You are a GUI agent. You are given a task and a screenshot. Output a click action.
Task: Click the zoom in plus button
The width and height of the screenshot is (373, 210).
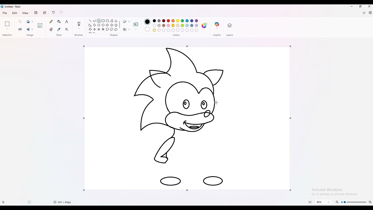370,202
